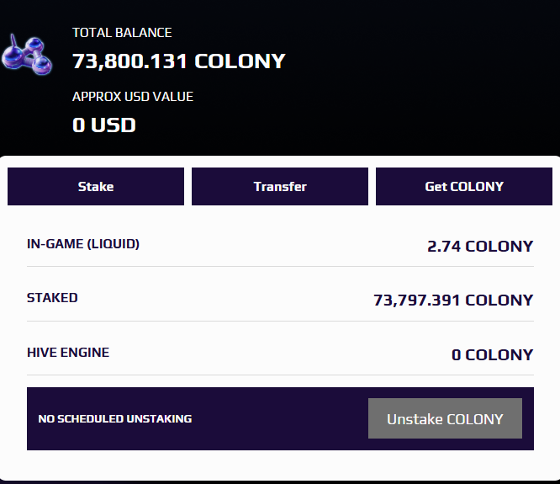
Task: Click the divider line under the IN-GAME row
Action: coord(280,267)
